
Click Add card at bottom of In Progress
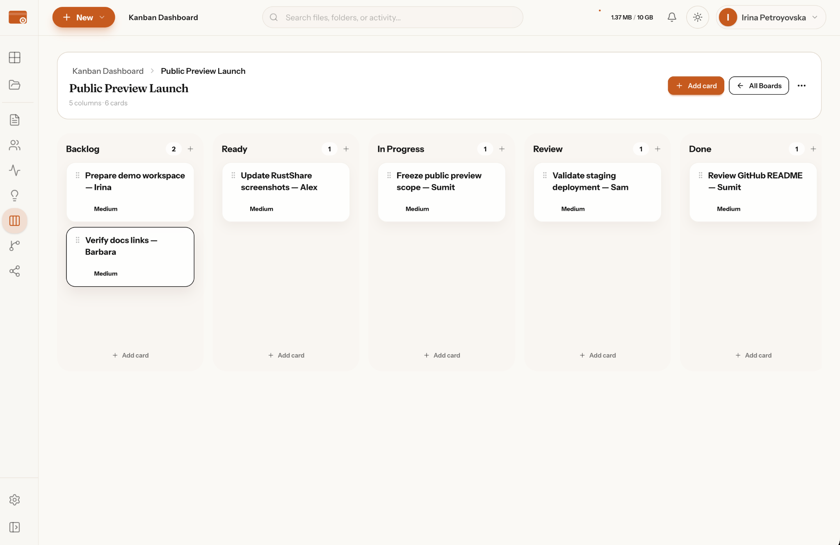(x=442, y=355)
